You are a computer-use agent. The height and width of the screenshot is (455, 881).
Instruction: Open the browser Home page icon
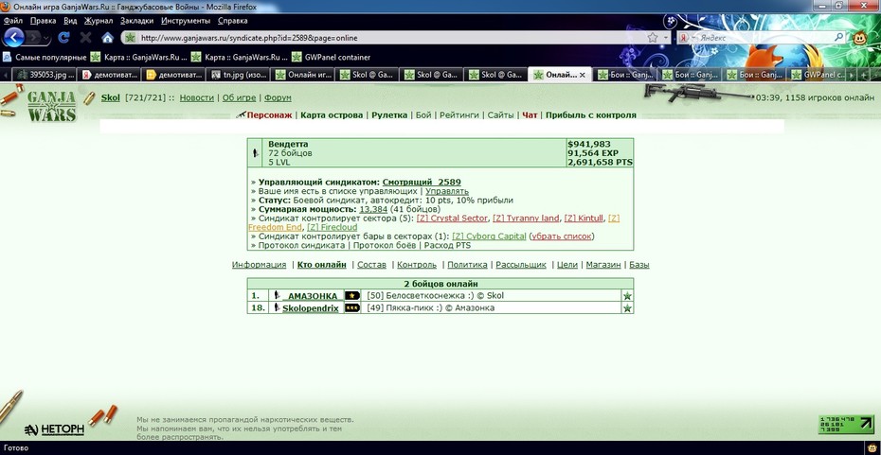(x=107, y=38)
